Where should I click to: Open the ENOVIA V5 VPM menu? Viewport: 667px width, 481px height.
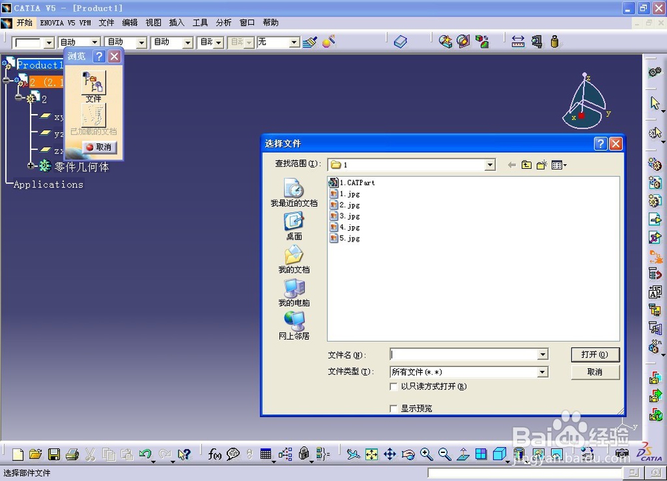coord(65,23)
